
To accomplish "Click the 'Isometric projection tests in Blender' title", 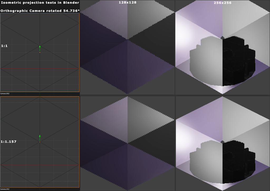I will (40, 3).
